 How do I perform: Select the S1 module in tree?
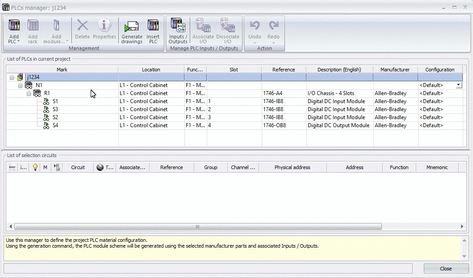(x=55, y=101)
